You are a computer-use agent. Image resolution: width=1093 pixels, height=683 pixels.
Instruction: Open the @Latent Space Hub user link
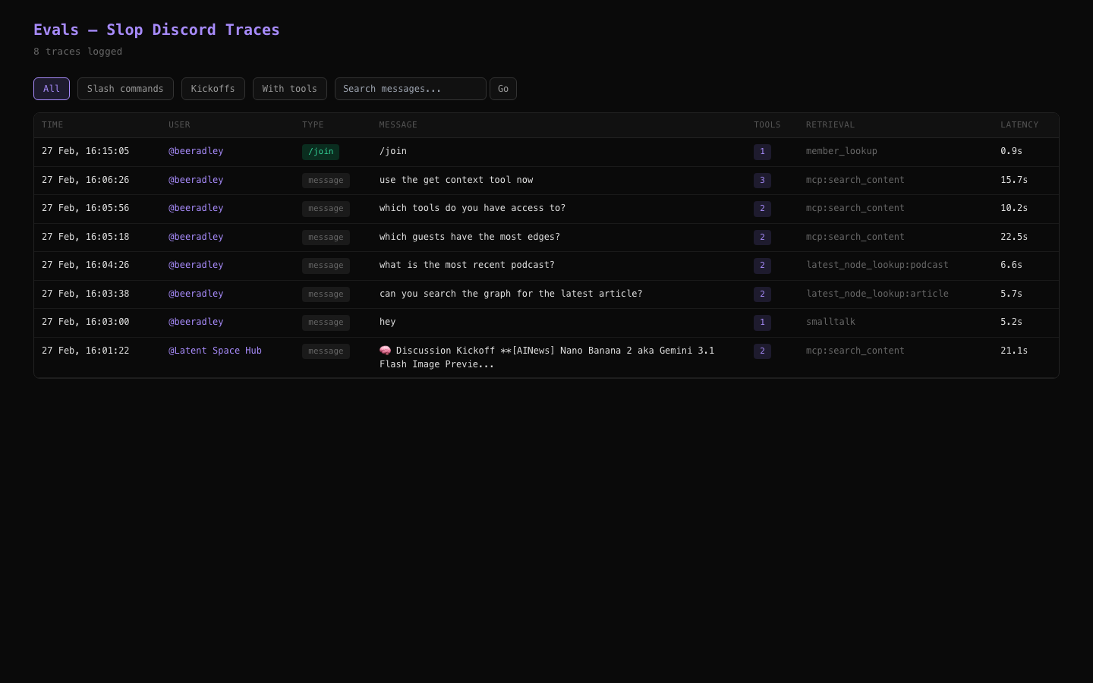click(x=215, y=351)
